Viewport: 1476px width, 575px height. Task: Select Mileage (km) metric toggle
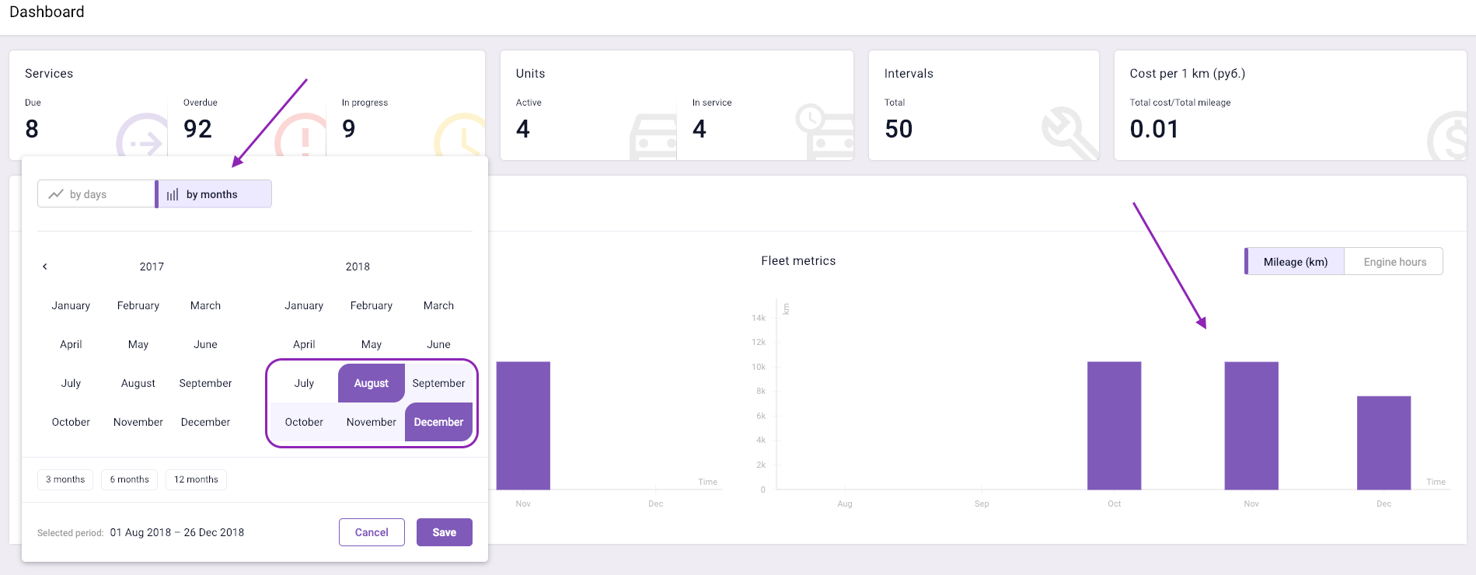coord(1295,262)
